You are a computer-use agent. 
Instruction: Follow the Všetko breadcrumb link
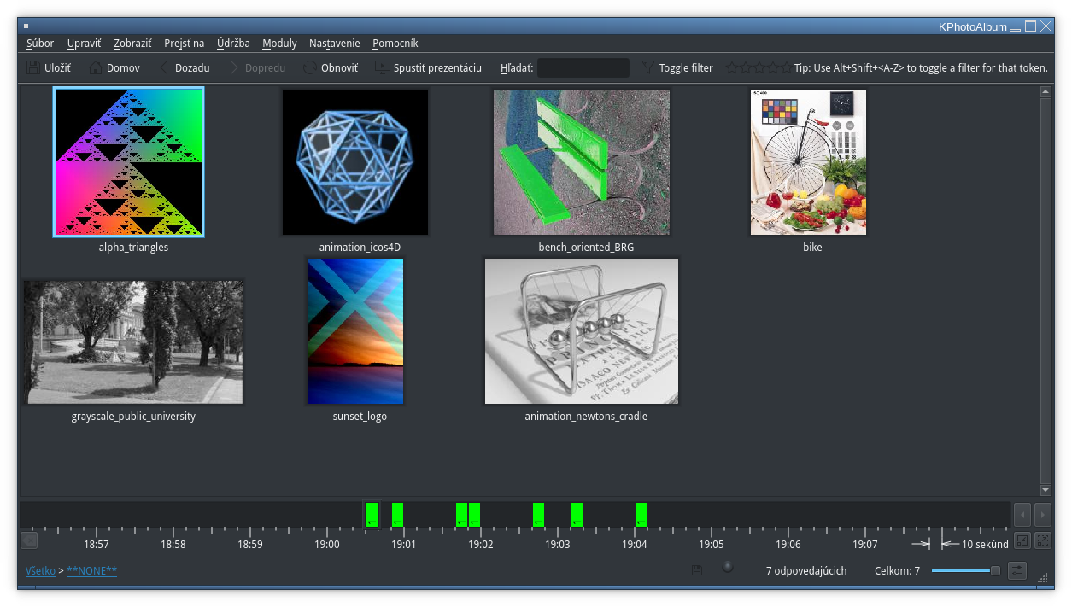[40, 570]
